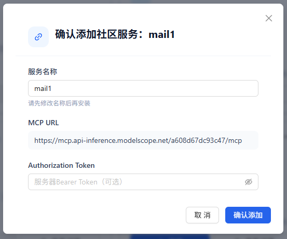The image size is (287, 239).
Task: Click the MCP URL label
Action: pos(44,123)
